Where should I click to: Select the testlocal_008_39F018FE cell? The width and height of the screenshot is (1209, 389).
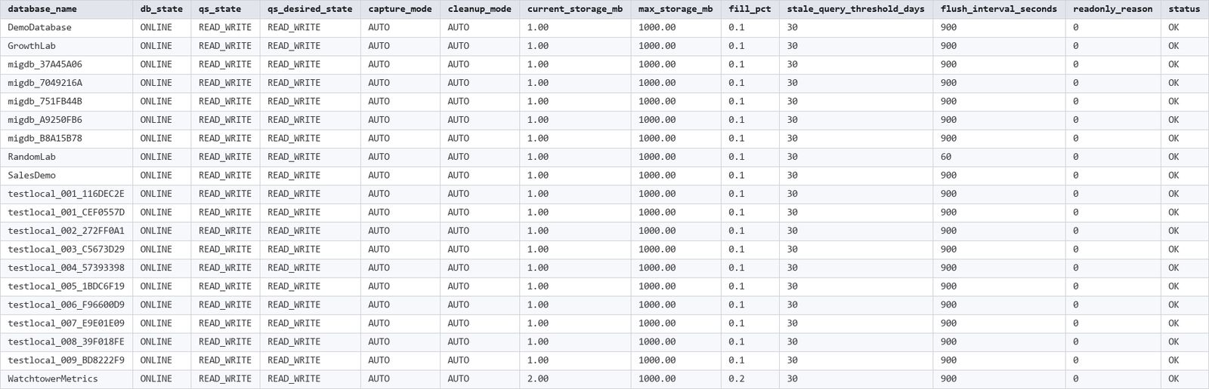pos(66,342)
